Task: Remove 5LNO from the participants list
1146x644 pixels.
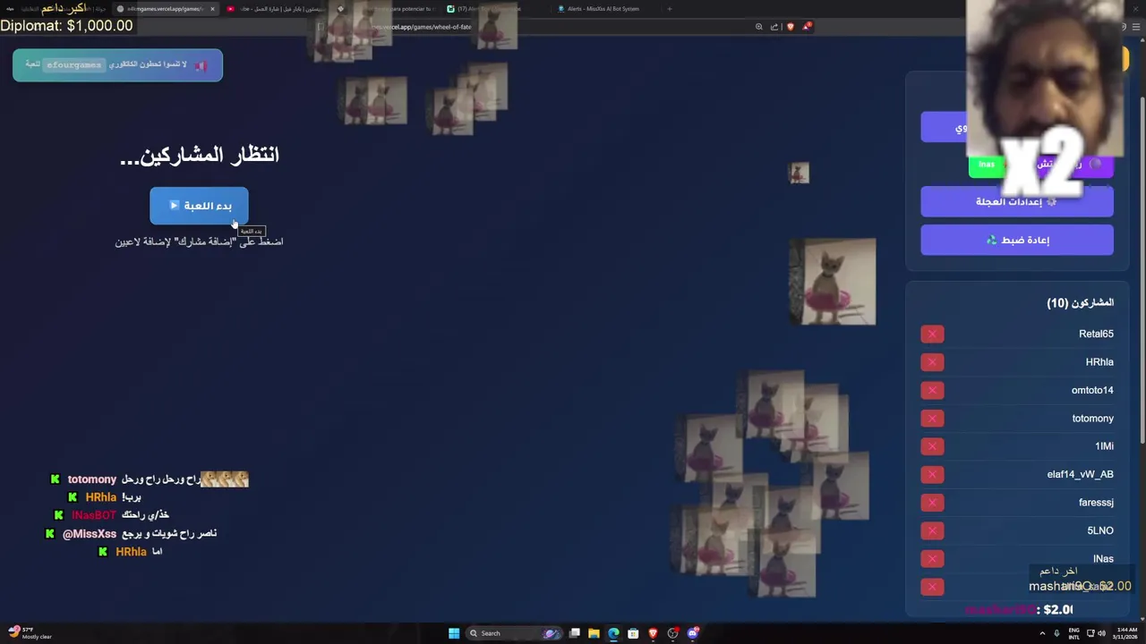Action: pos(932,530)
